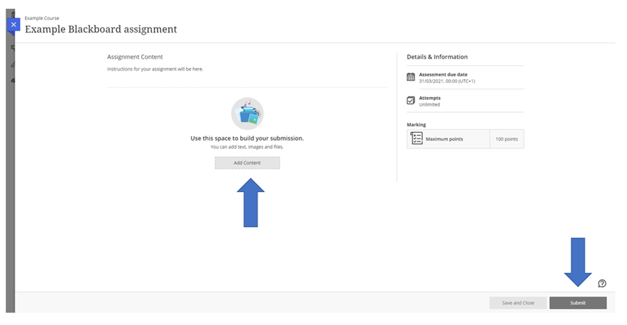Screen dimensions: 627x325
Task: Click the 'Assessment due date' label
Action: 443,74
